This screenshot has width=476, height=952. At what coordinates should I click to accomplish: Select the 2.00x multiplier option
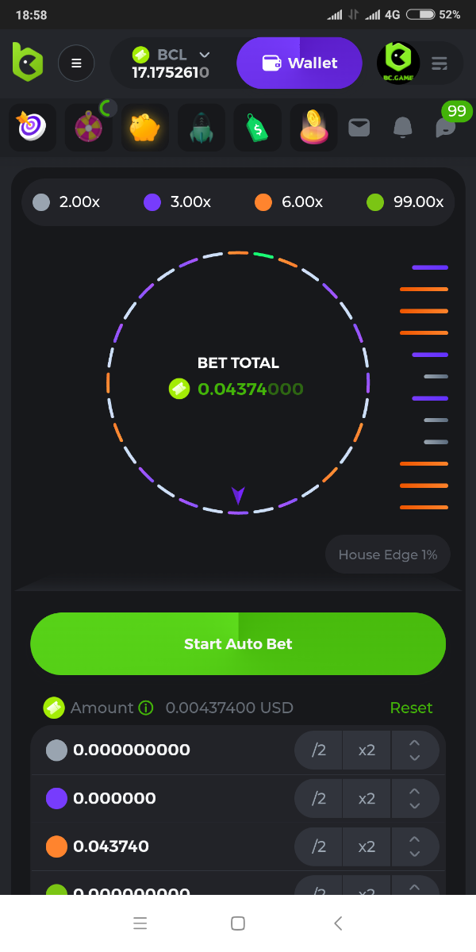[x=67, y=202]
